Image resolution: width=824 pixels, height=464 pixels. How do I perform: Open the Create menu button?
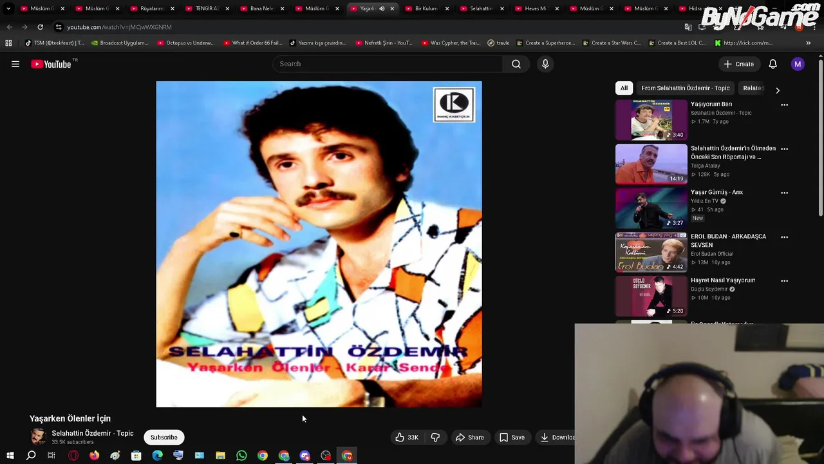click(x=738, y=64)
